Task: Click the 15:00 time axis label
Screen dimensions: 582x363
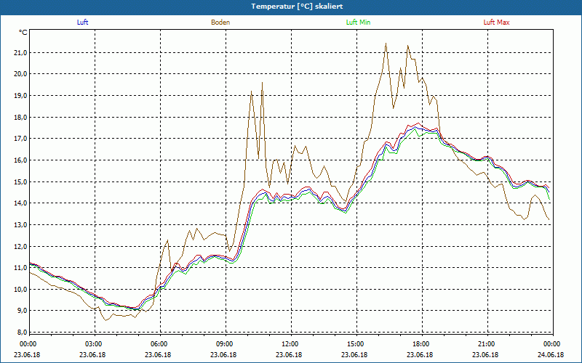Action: 356,344
